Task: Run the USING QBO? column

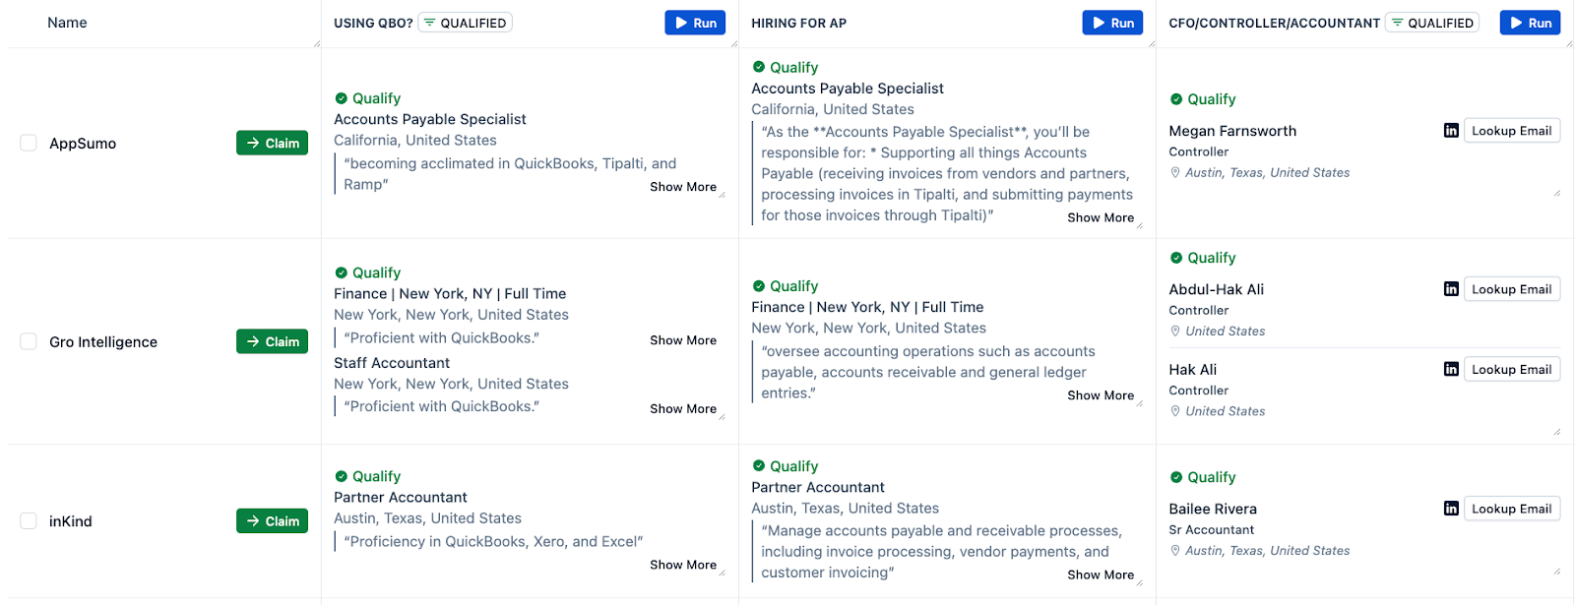Action: point(695,23)
